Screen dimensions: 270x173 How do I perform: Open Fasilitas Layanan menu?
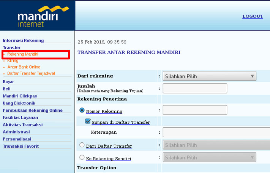click(21, 118)
